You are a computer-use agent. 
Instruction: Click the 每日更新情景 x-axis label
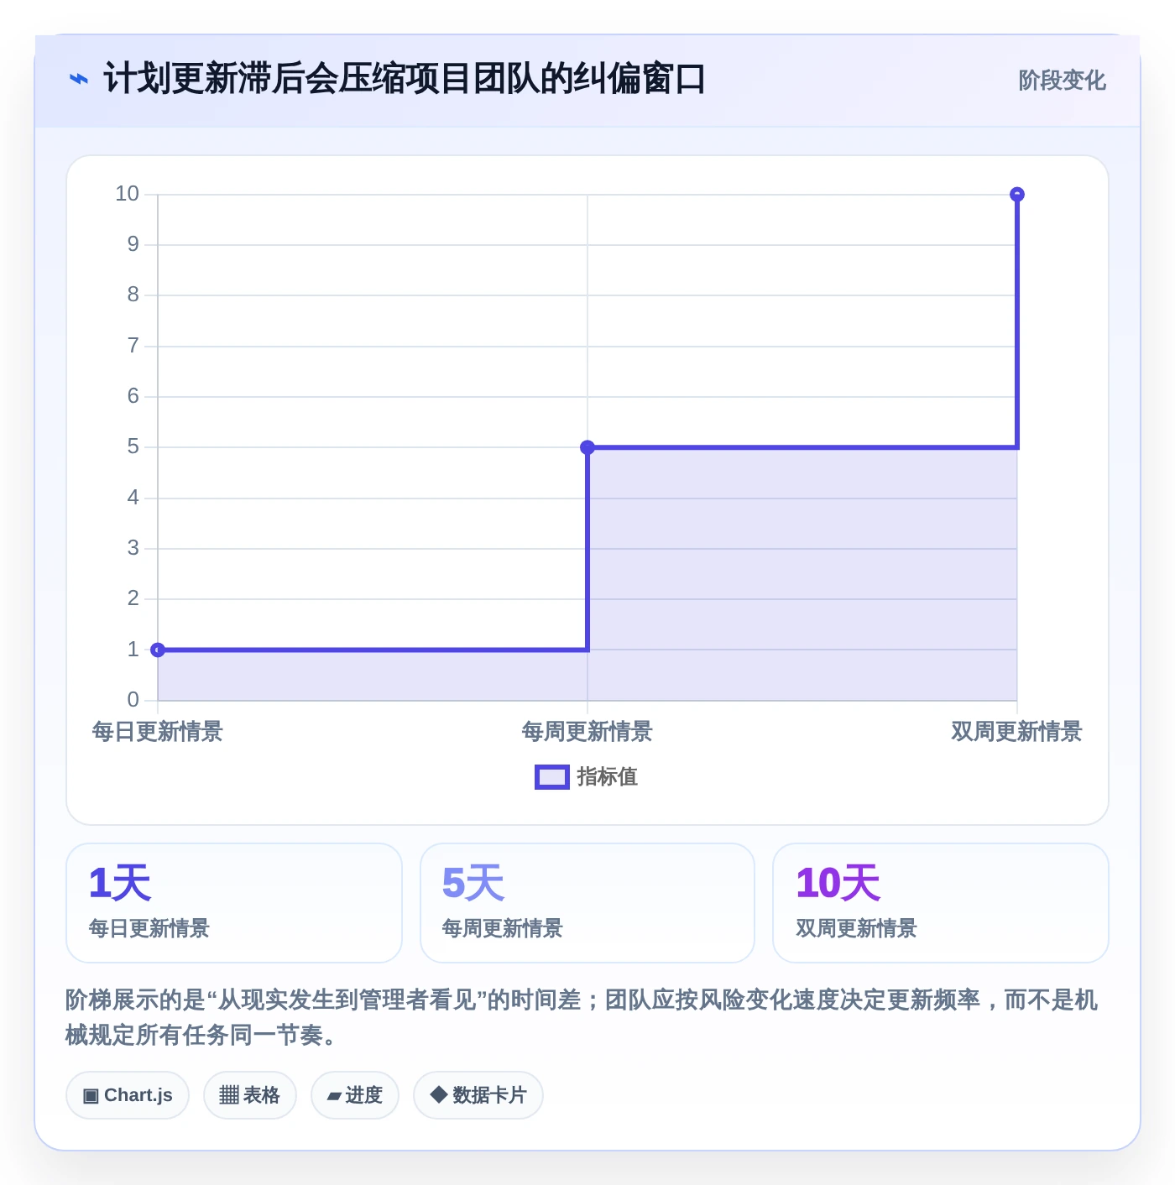[x=158, y=732]
